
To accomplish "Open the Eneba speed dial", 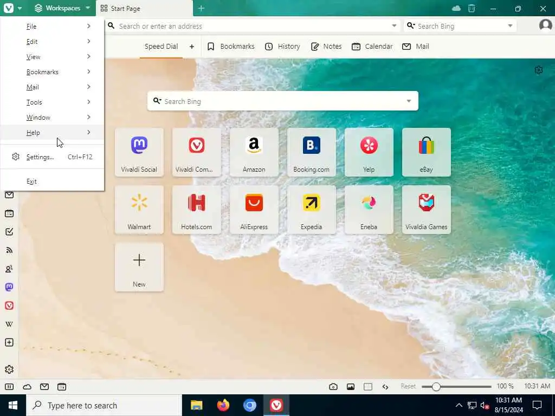I will pyautogui.click(x=369, y=210).
